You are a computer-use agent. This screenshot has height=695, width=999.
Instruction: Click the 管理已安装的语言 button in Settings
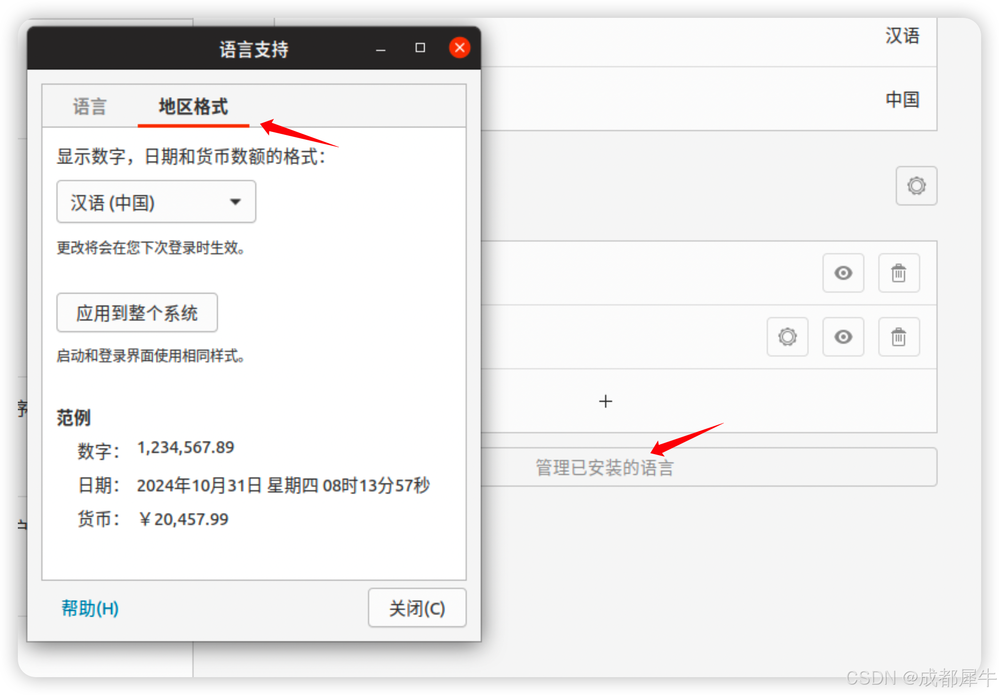(709, 467)
